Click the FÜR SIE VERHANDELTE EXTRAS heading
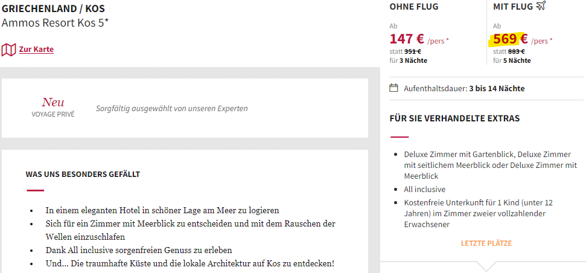586x273 pixels. (454, 119)
